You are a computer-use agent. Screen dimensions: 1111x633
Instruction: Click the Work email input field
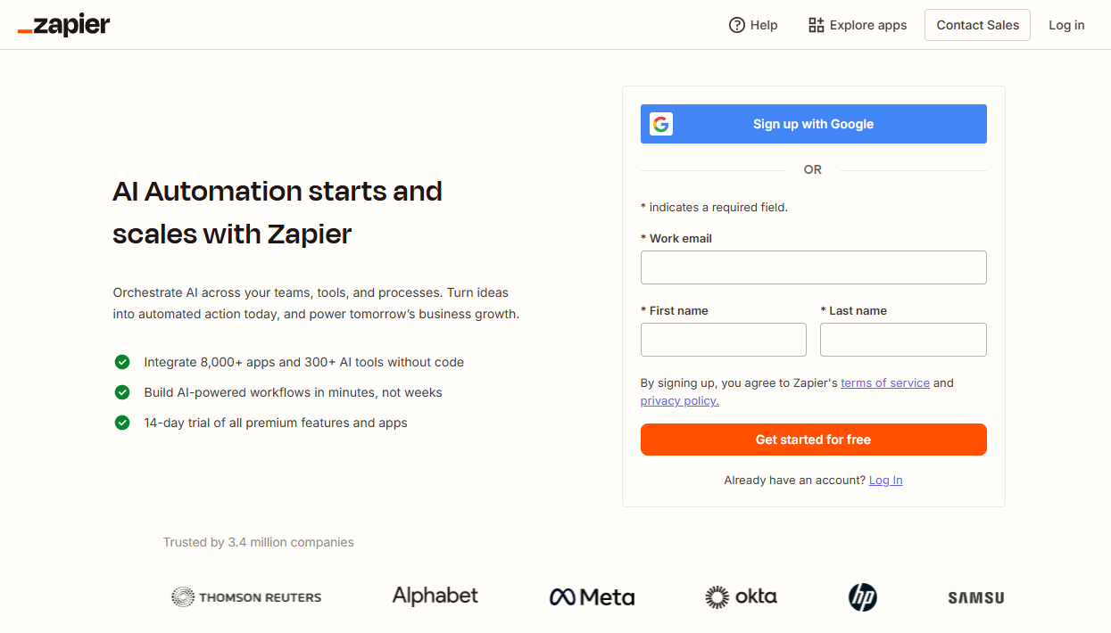[813, 267]
